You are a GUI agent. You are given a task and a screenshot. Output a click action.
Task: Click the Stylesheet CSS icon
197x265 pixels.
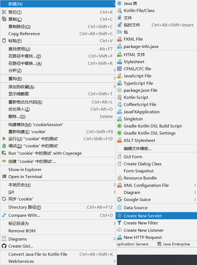pos(119,62)
